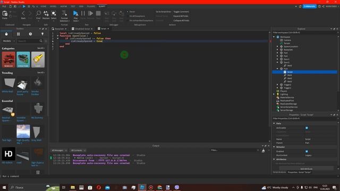The width and height of the screenshot is (340, 191).
Task: Click the Output filter input field
Action: [234, 150]
